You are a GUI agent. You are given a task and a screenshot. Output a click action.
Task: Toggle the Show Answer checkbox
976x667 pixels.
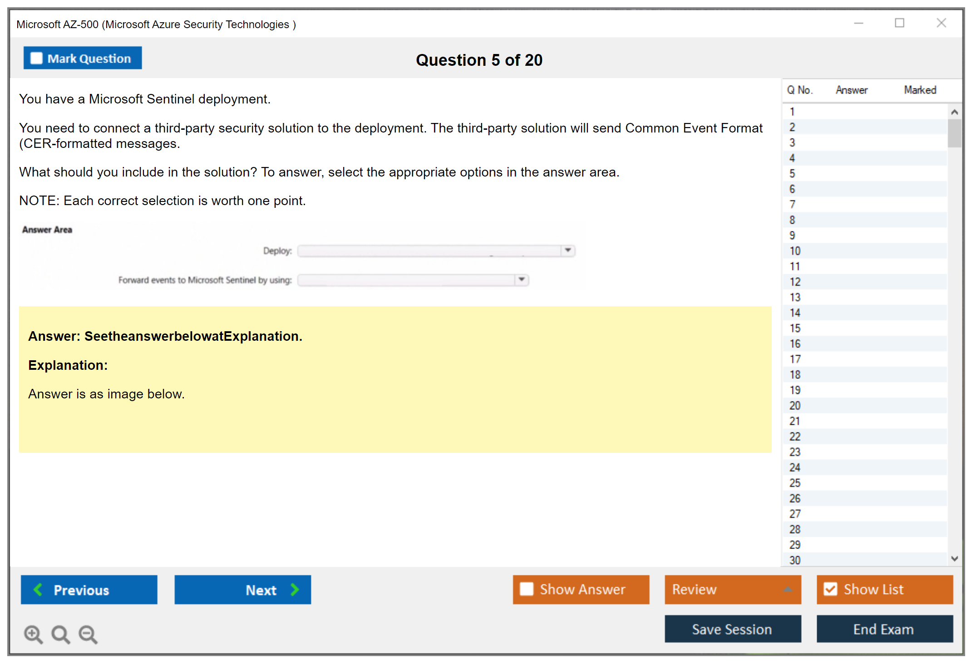[x=527, y=589]
